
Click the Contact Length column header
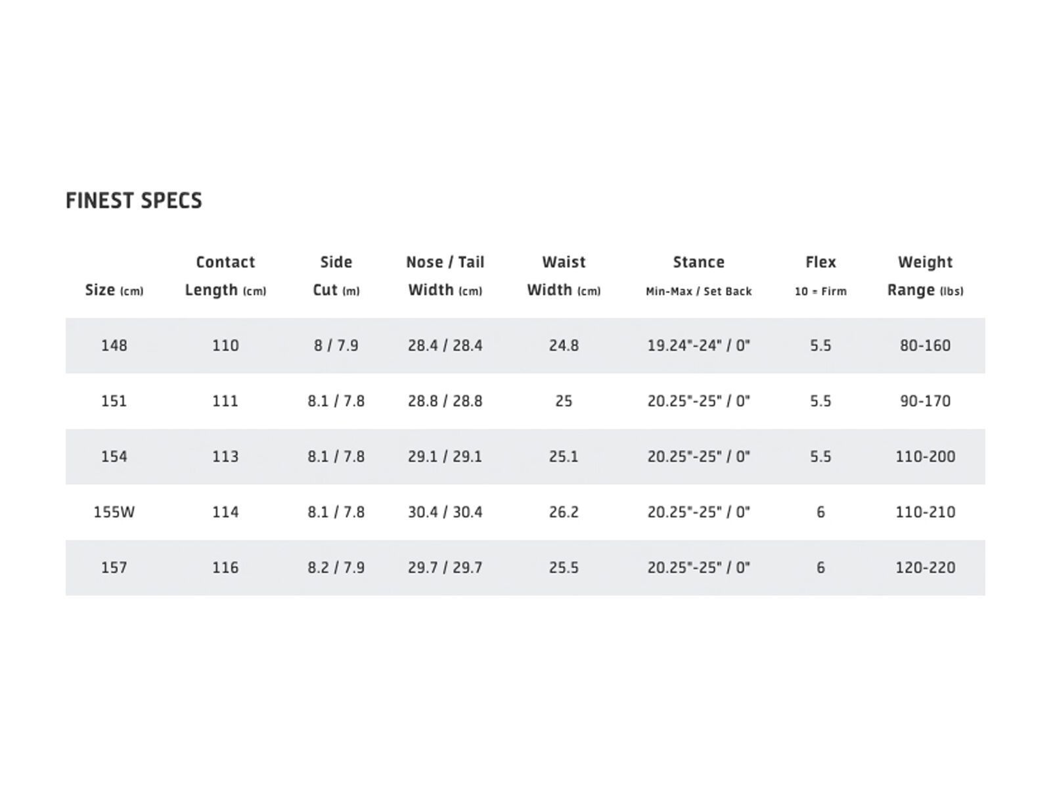225,276
